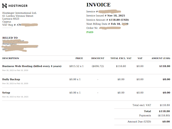Viewport: 172px width, 129px height.
Task: Click the 'BILLED TO' heading
Action: pos(10,38)
